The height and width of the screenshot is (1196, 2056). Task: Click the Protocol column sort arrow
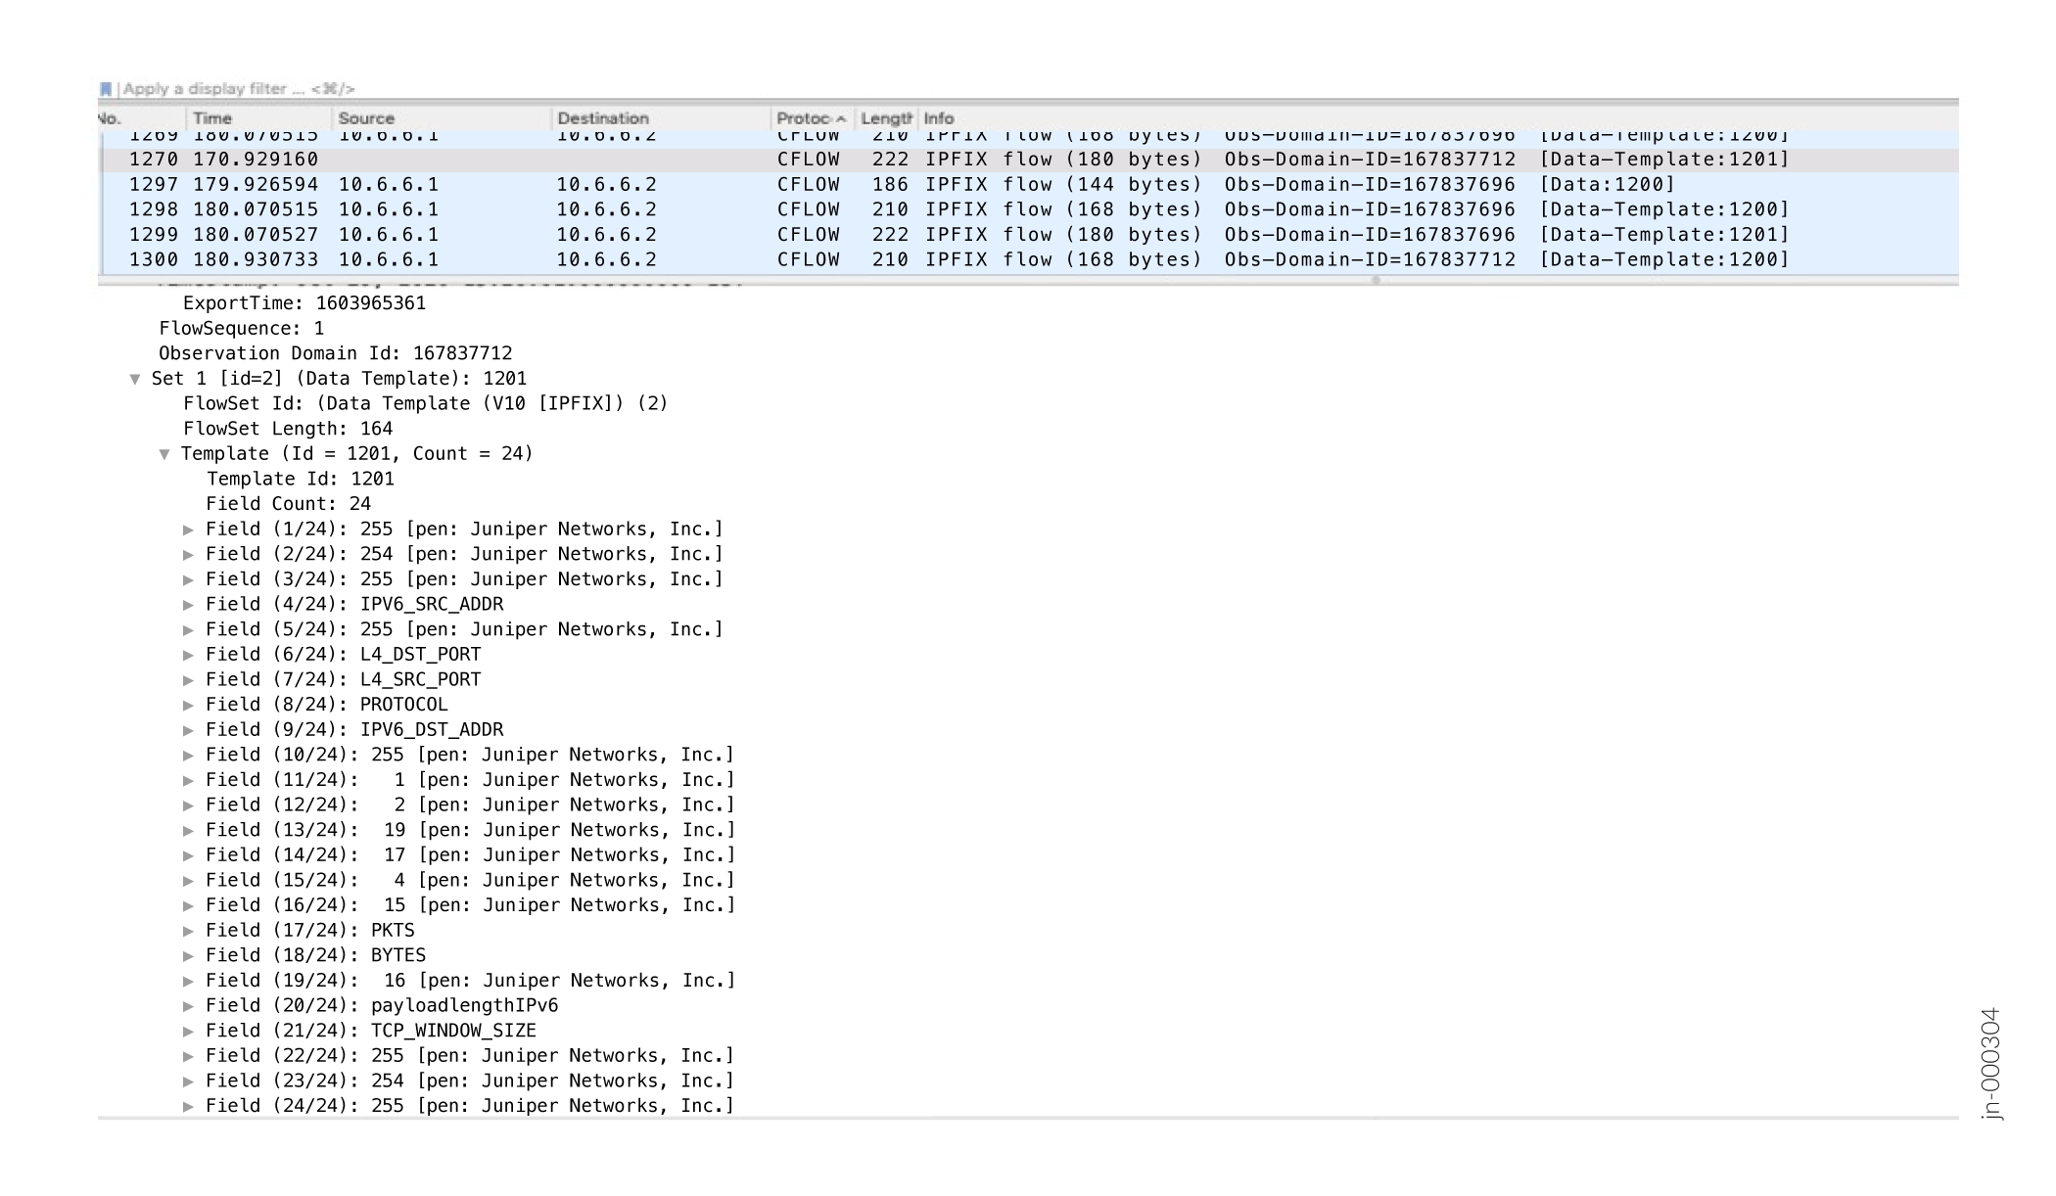(841, 119)
